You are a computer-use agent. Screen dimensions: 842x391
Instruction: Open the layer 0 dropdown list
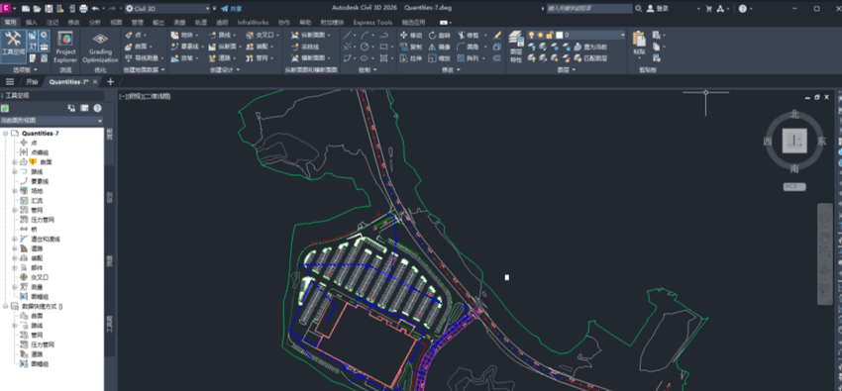(x=622, y=35)
